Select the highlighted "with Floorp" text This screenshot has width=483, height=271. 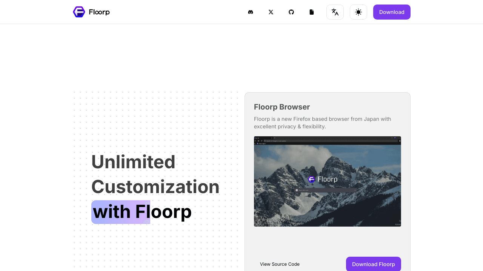pos(120,212)
